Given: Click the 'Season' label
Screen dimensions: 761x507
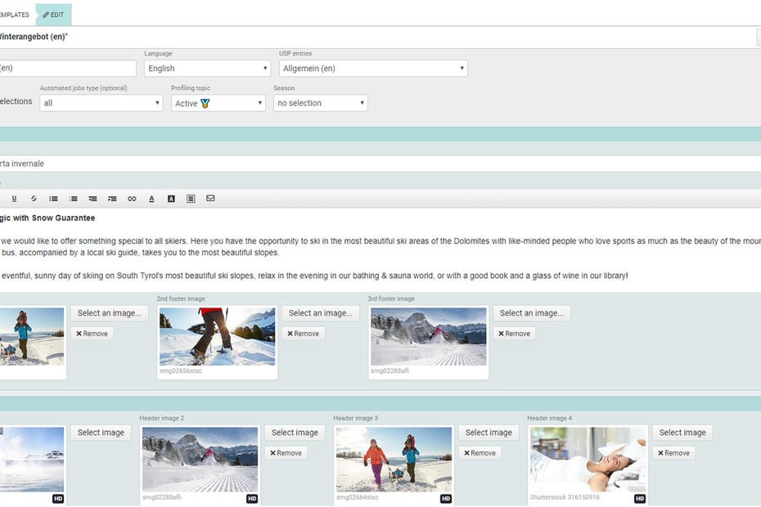Looking at the screenshot, I should tap(285, 87).
